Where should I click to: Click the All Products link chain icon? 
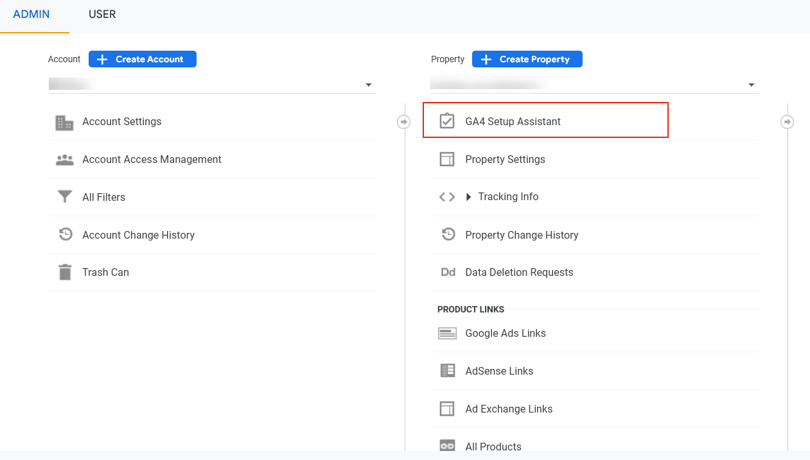pos(447,446)
